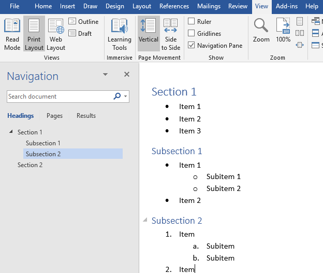Switch to Pages tab in Navigation

[x=54, y=116]
